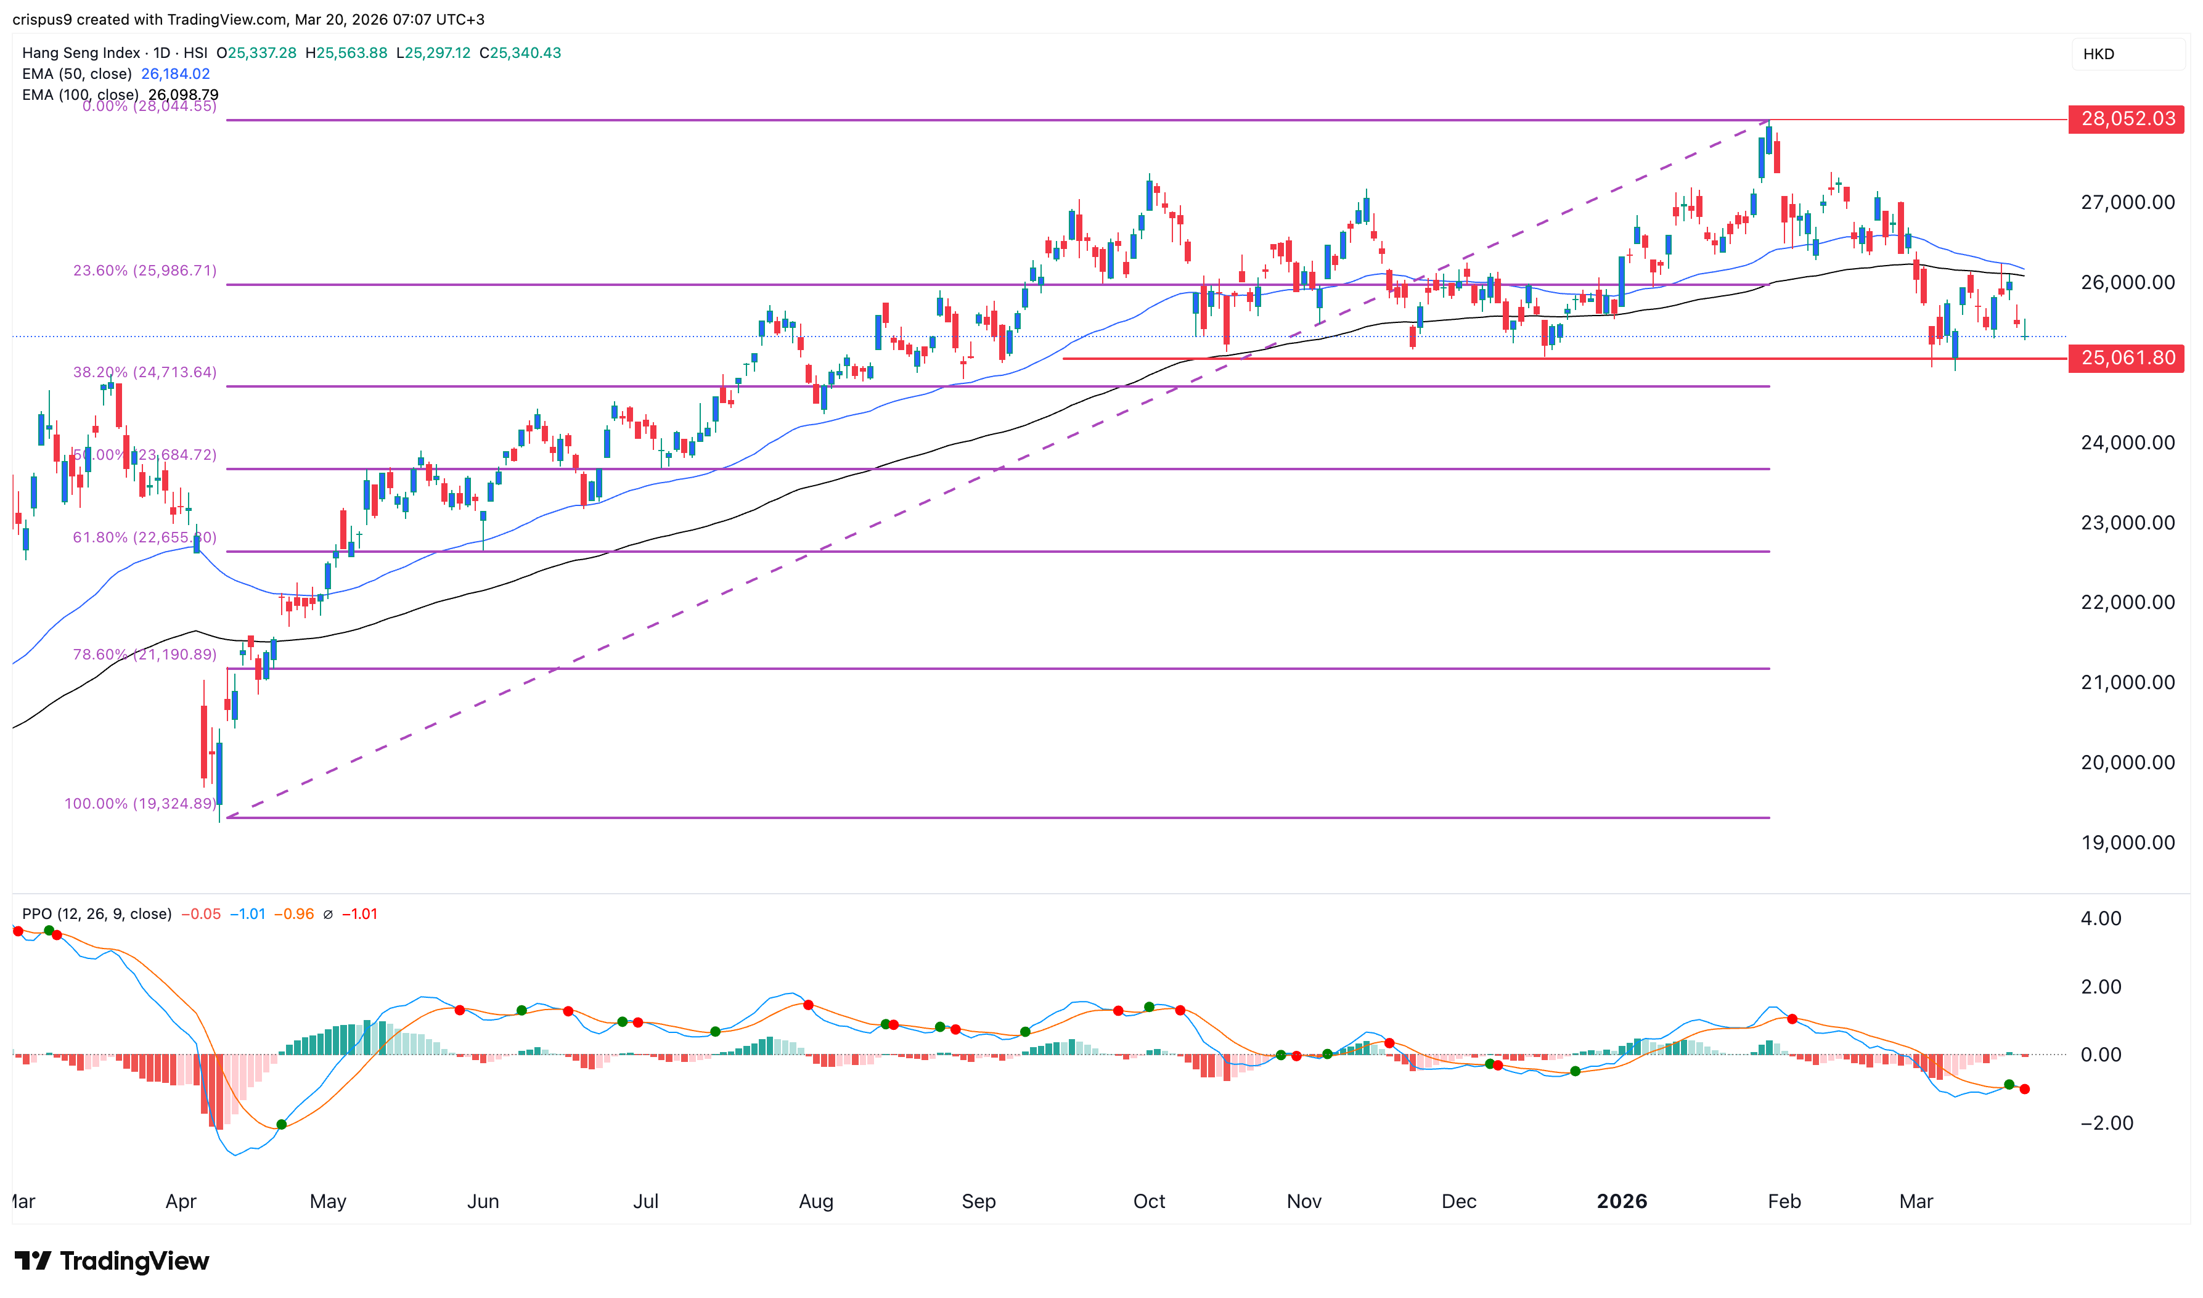This screenshot has width=2203, height=1298.
Task: Click the PPO average symbol in legend
Action: coord(328,914)
